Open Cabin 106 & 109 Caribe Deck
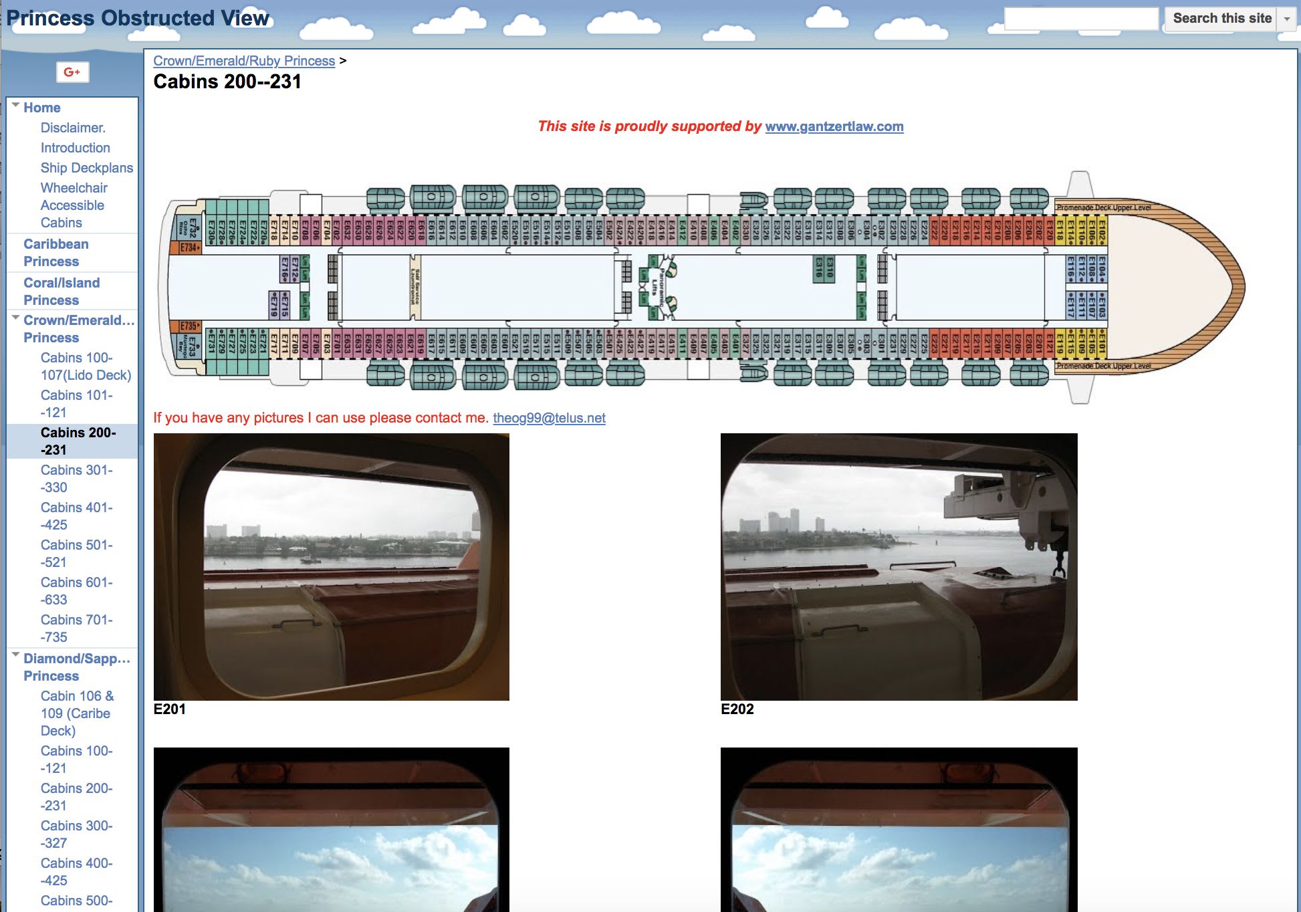Viewport: 1301px width, 912px height. (77, 713)
